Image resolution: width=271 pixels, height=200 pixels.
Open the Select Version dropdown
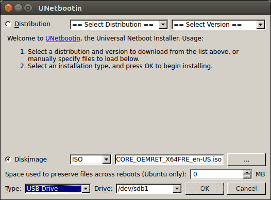[218, 25]
